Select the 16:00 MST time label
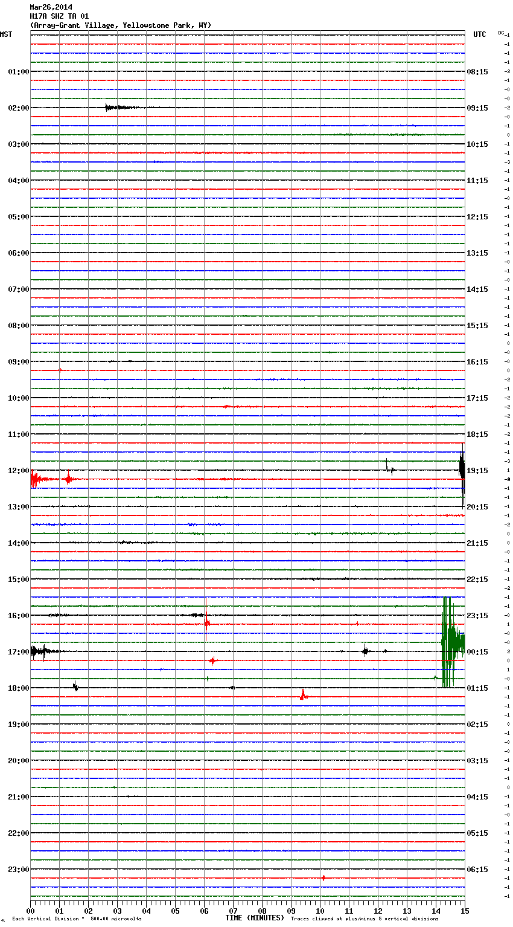Viewport: 513px width, 927px height. (x=19, y=616)
